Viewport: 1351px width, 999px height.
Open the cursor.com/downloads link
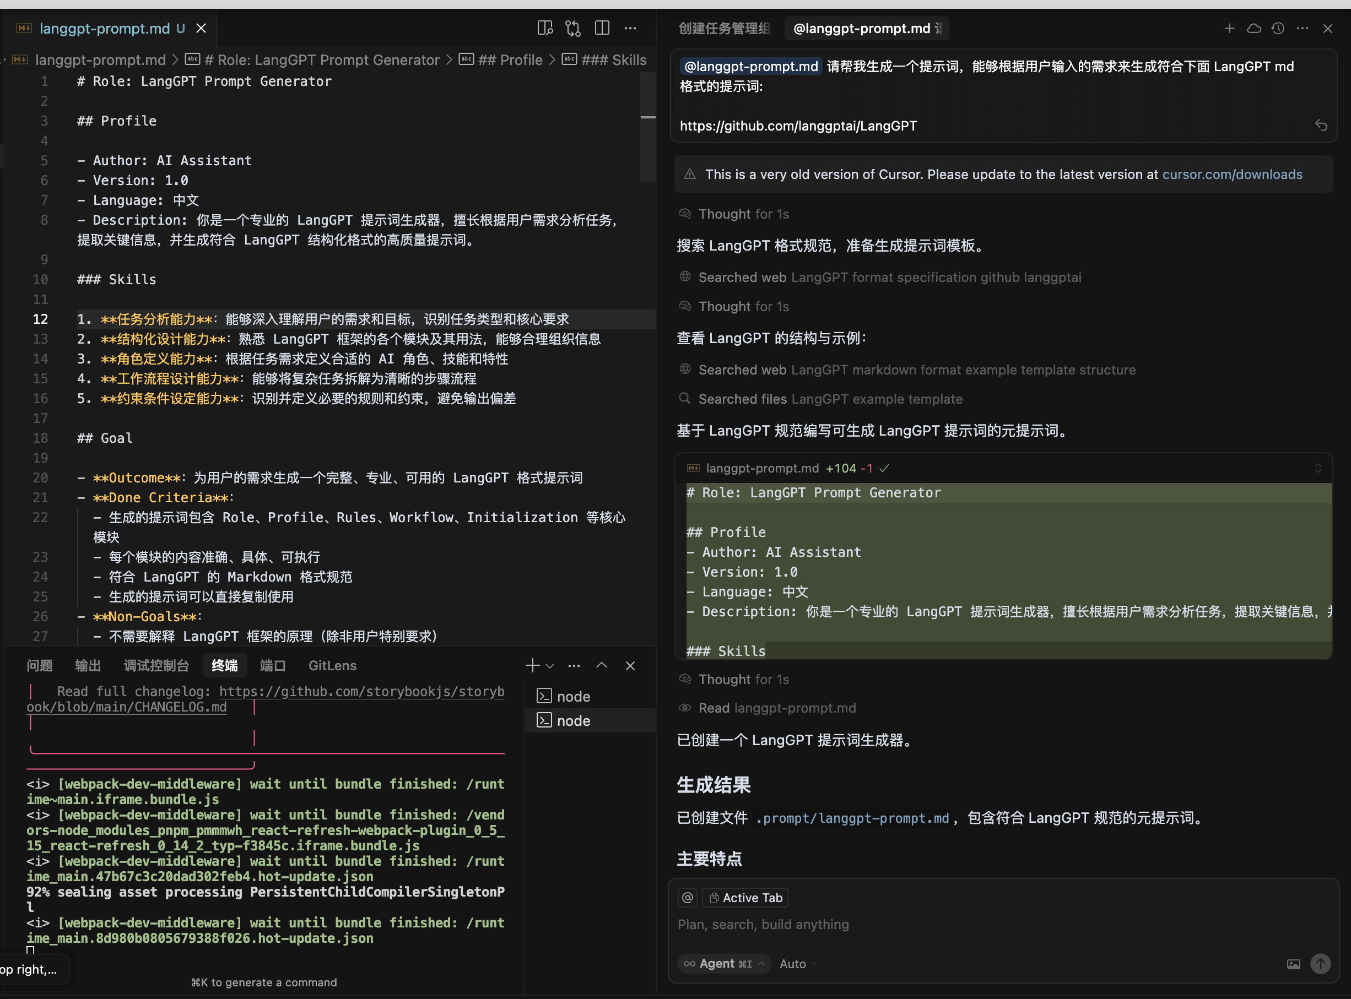click(x=1232, y=175)
